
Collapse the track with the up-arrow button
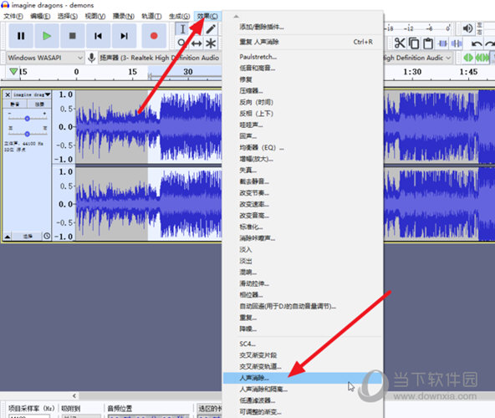[x=8, y=237]
